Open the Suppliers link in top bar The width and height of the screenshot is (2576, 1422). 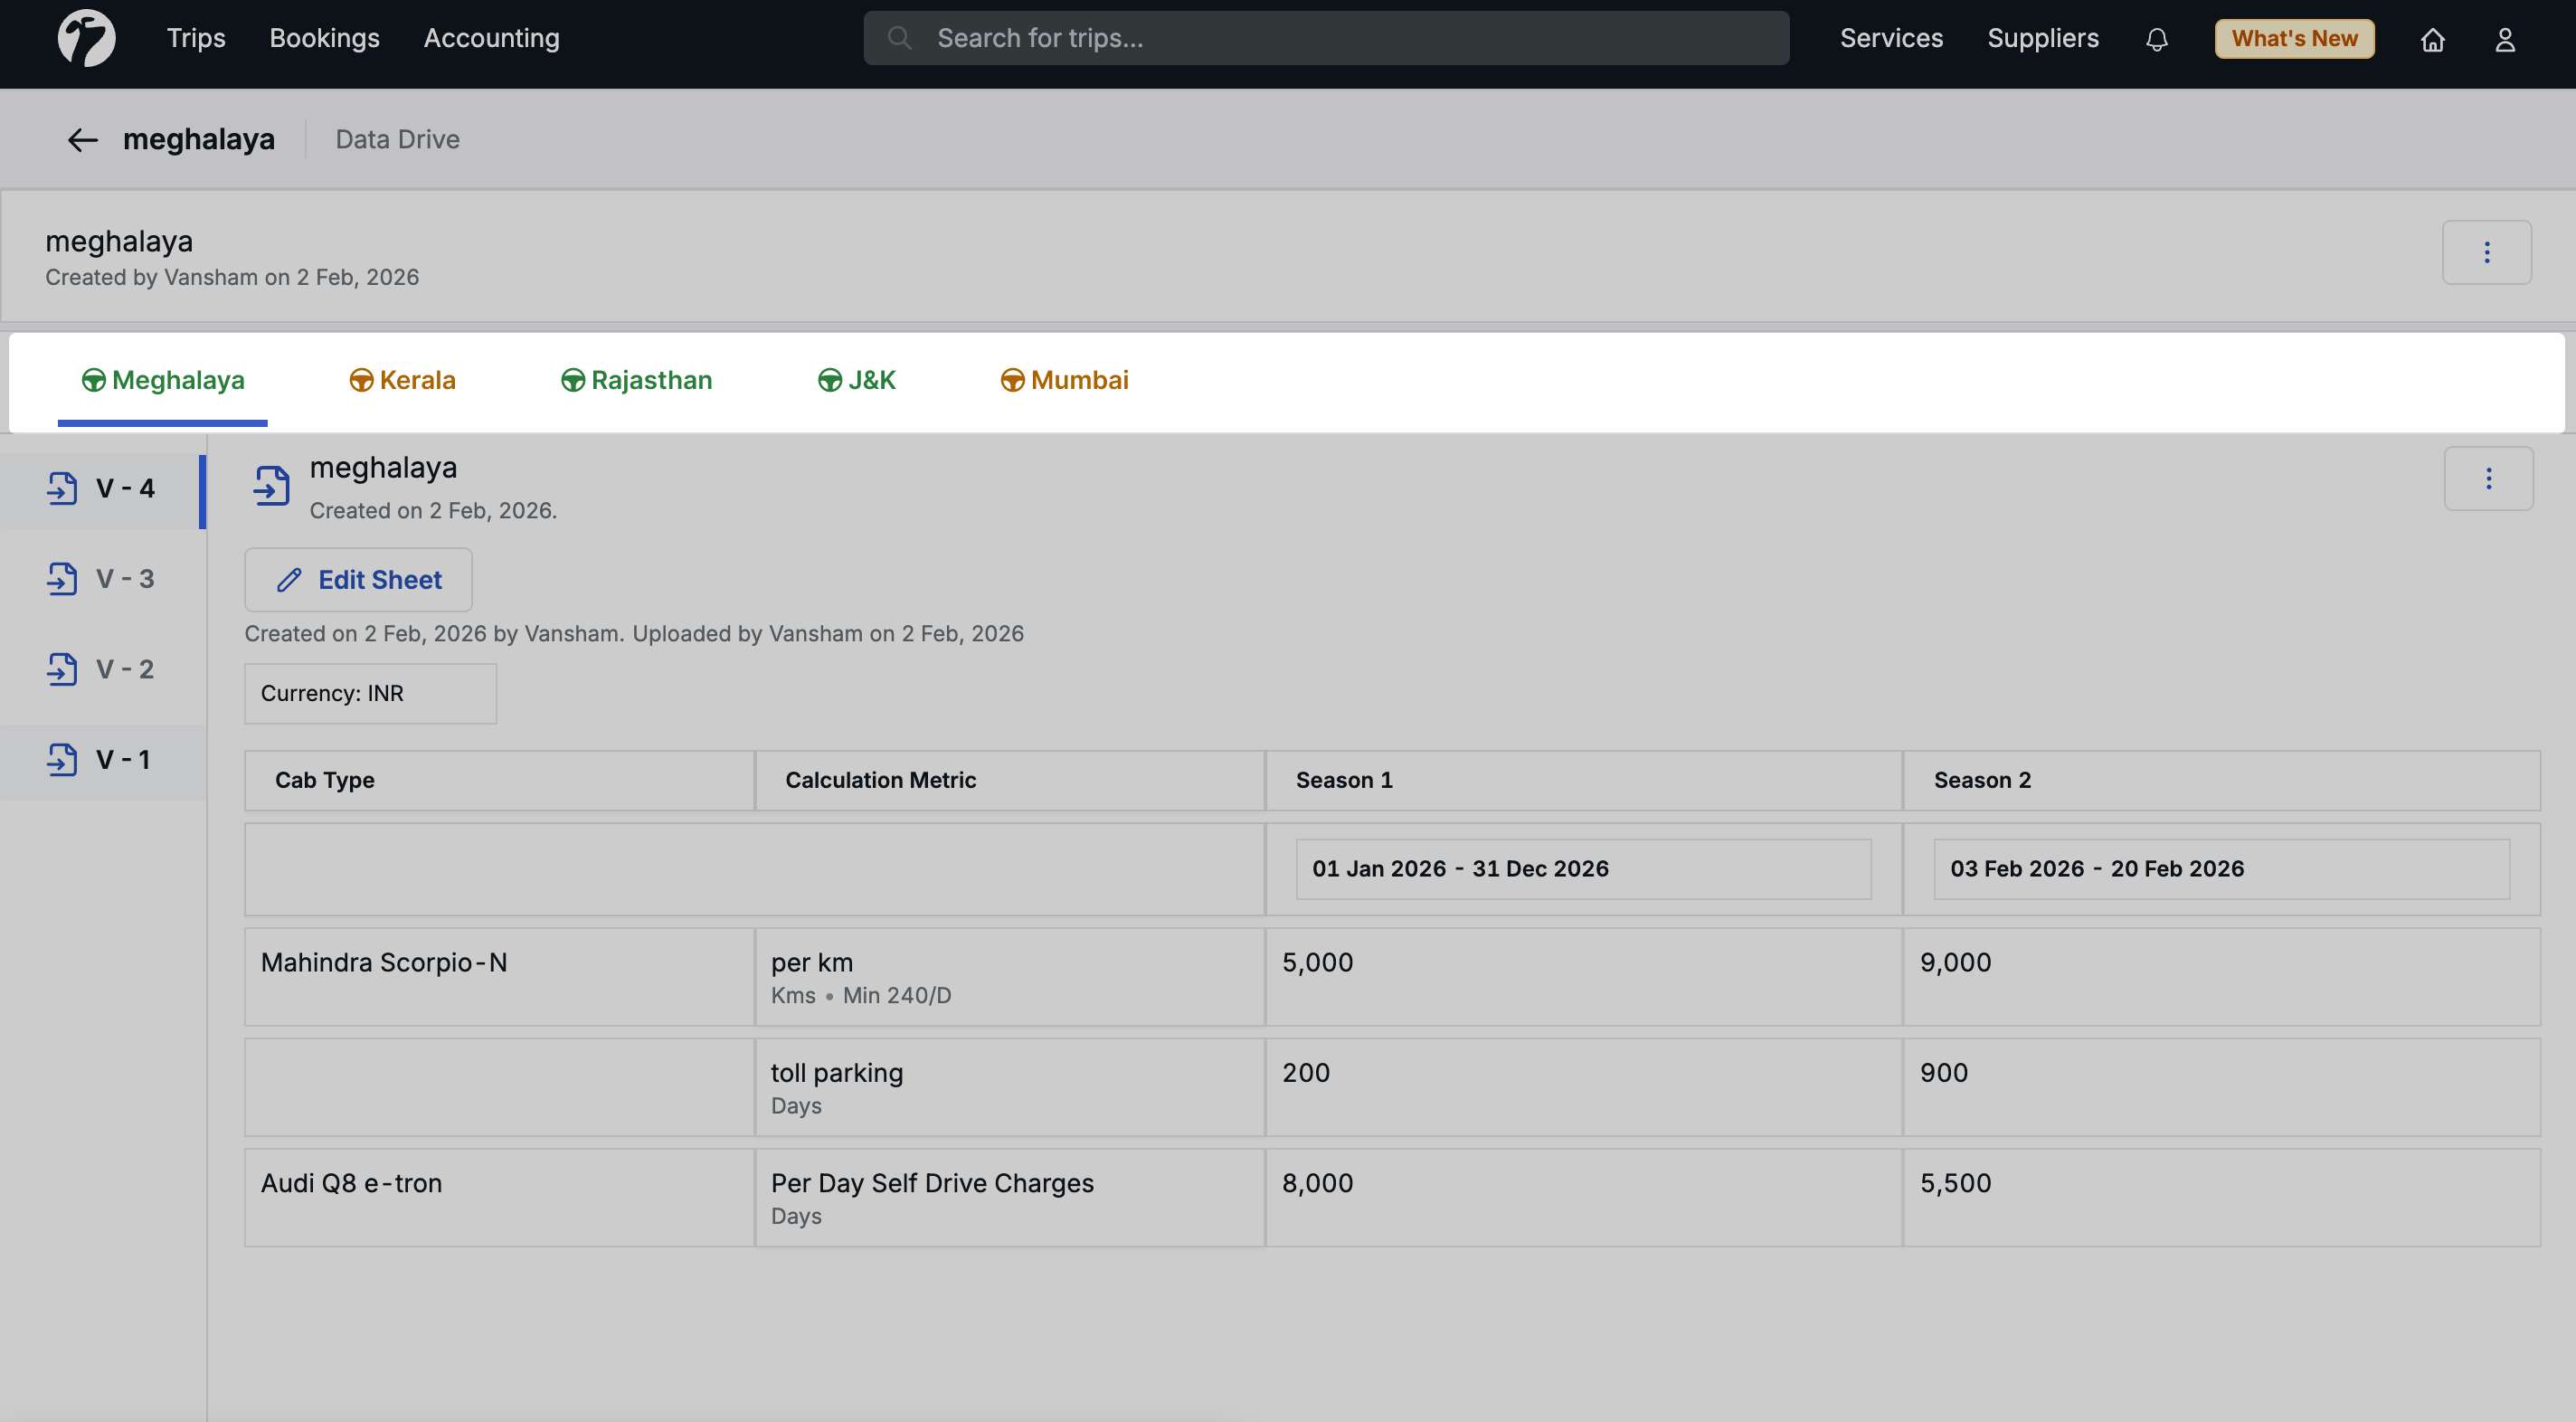coord(2042,38)
